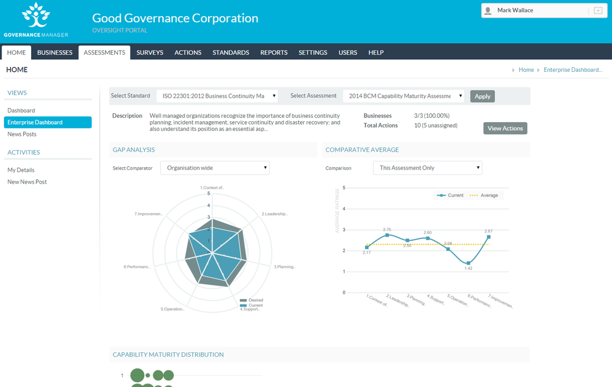The image size is (612, 387).
Task: Create a New News Post
Action: pos(27,182)
